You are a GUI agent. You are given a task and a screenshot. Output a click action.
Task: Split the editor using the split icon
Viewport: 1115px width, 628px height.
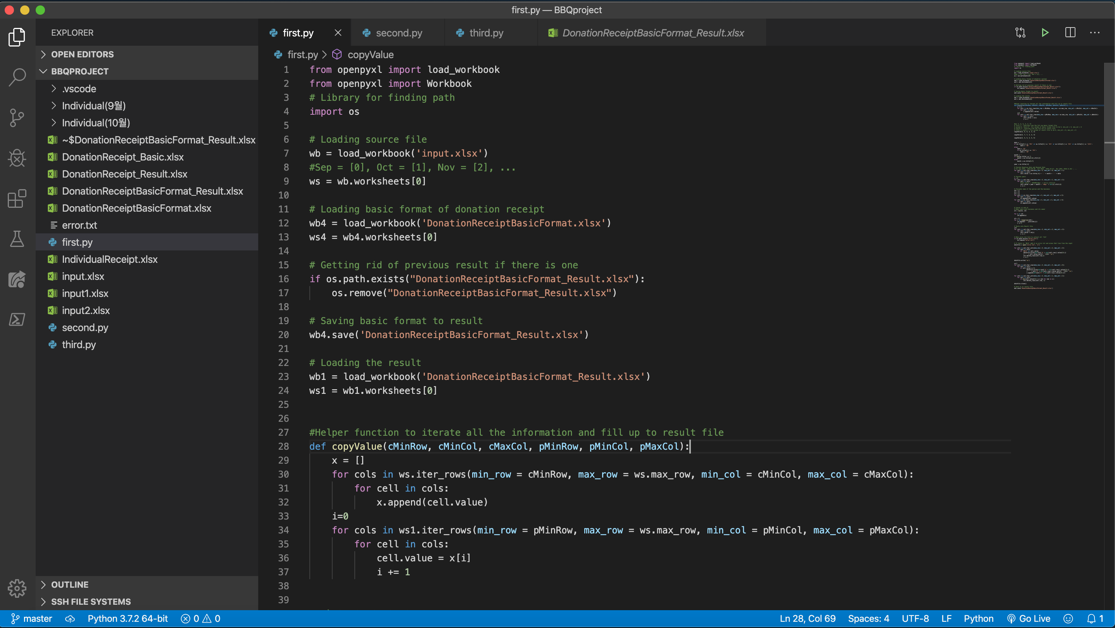(1070, 33)
